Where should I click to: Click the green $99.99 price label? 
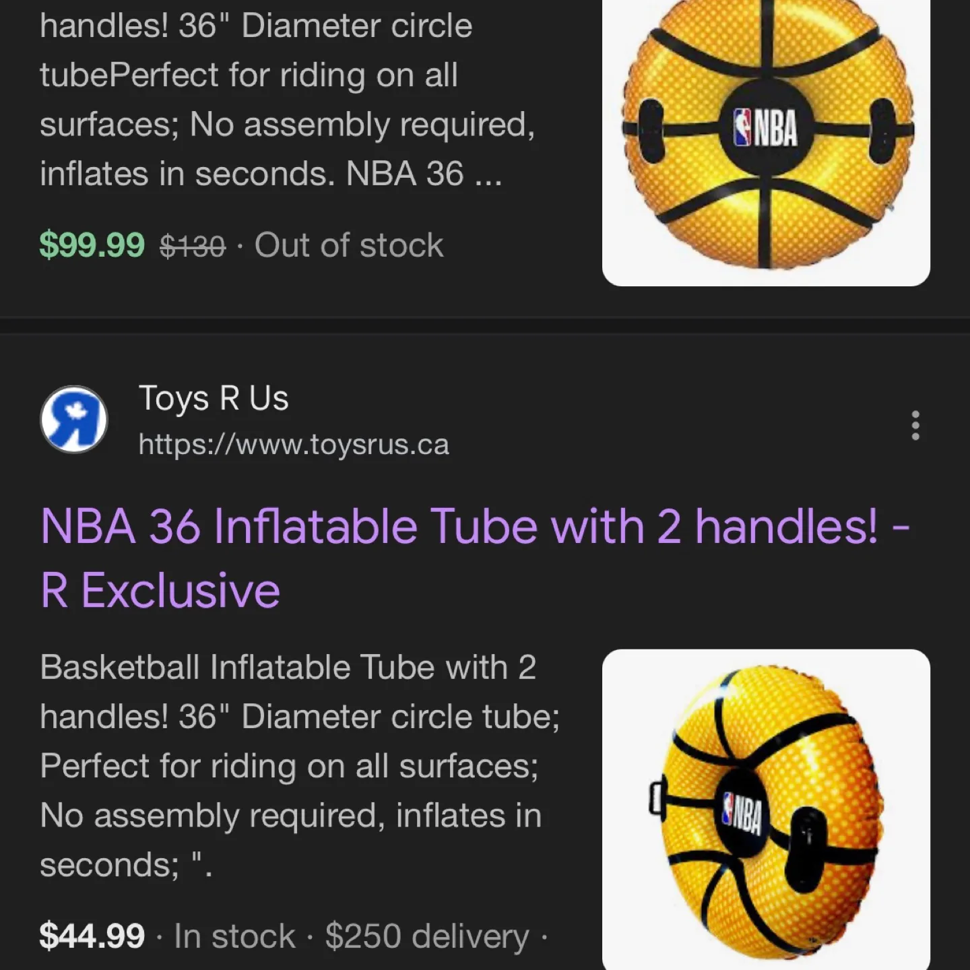[93, 245]
